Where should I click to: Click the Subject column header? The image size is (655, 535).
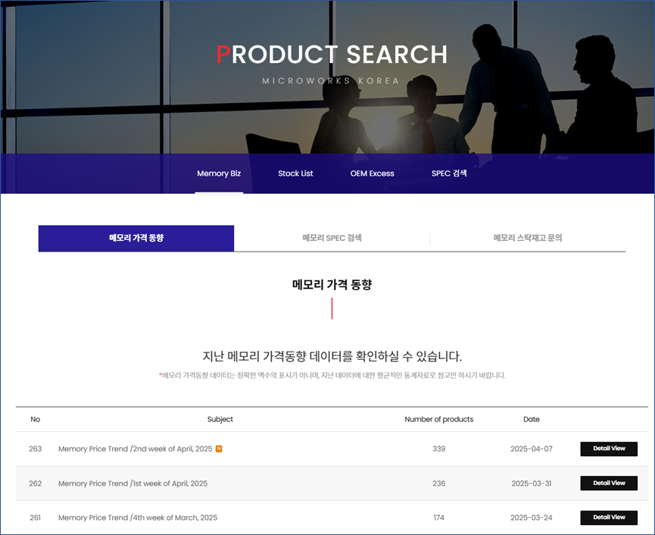[220, 419]
